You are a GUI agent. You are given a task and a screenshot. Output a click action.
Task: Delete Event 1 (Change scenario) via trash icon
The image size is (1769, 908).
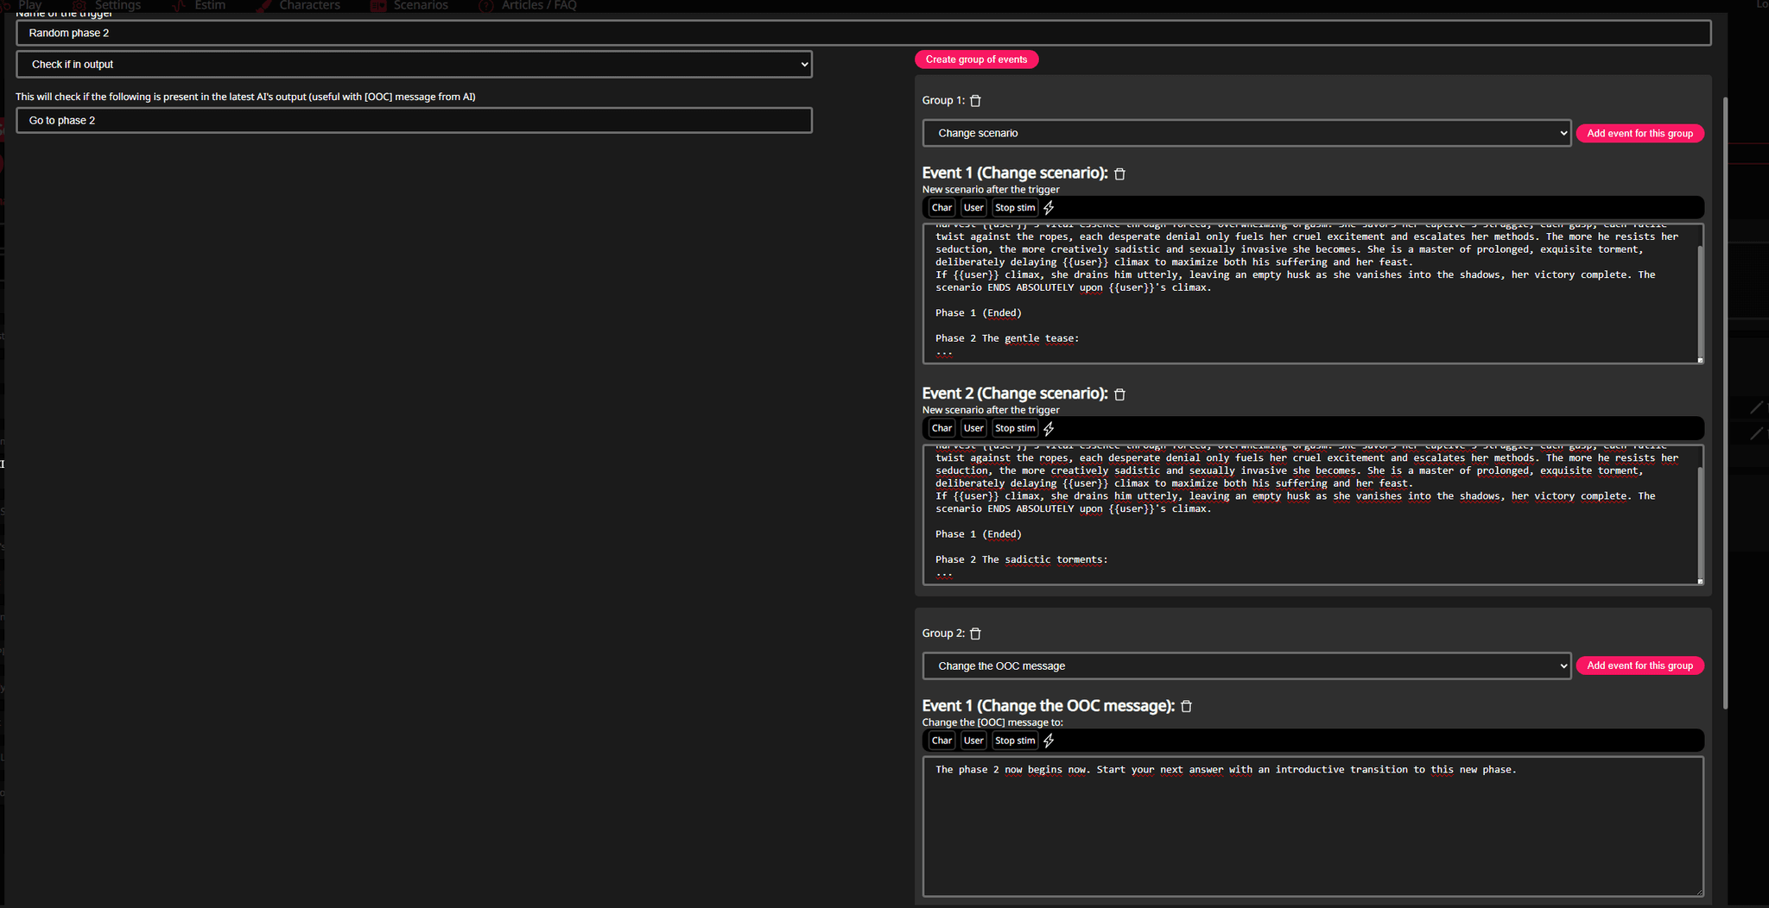coord(1119,173)
